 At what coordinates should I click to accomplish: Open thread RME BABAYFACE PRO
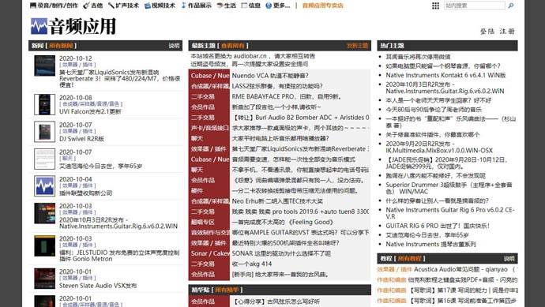[x=287, y=96]
